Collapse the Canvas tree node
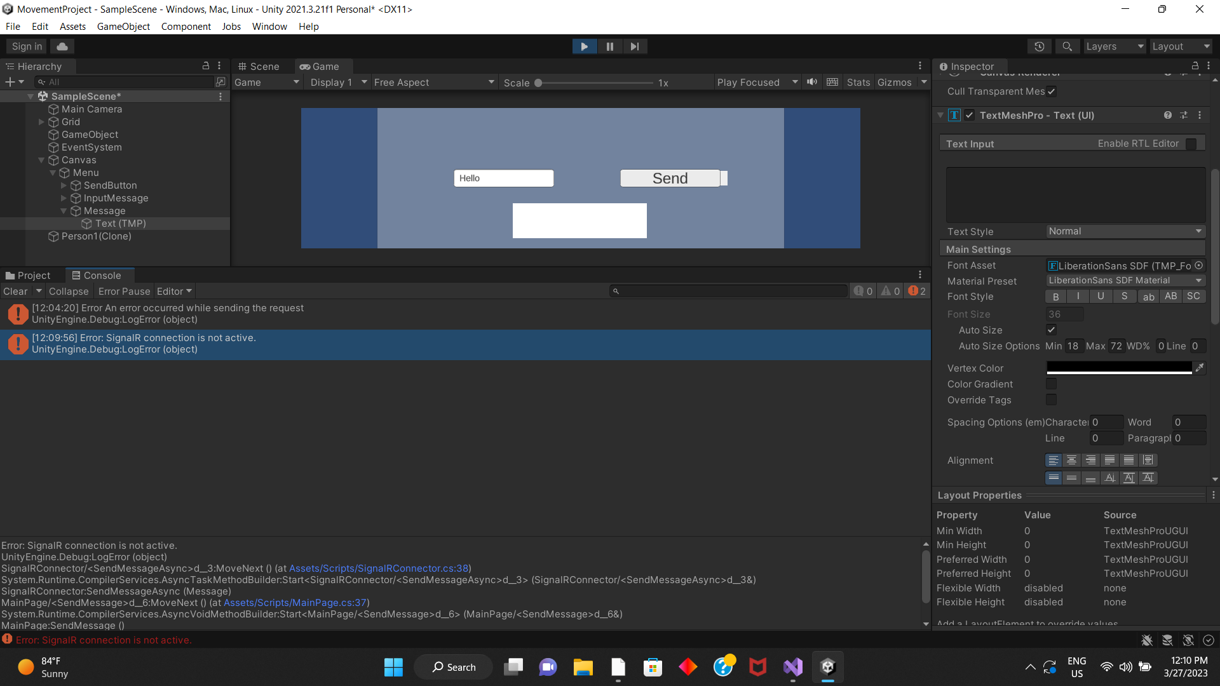The height and width of the screenshot is (686, 1220). [41, 160]
